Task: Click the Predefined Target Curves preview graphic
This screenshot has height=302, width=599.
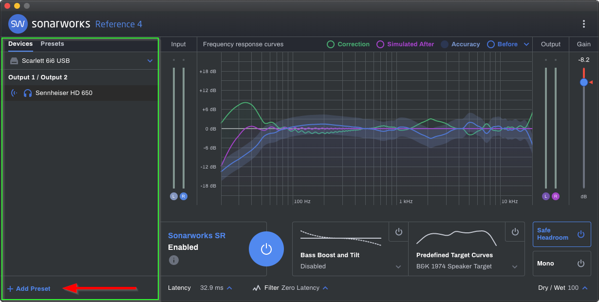Action: [x=457, y=238]
